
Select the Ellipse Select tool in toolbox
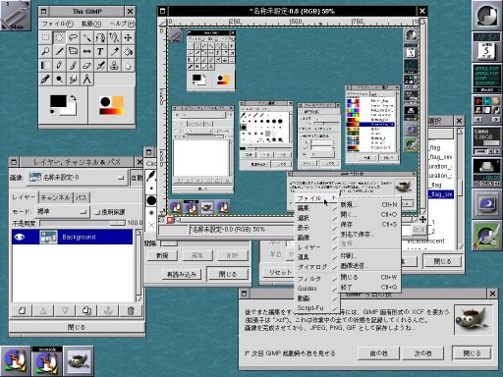pos(59,37)
